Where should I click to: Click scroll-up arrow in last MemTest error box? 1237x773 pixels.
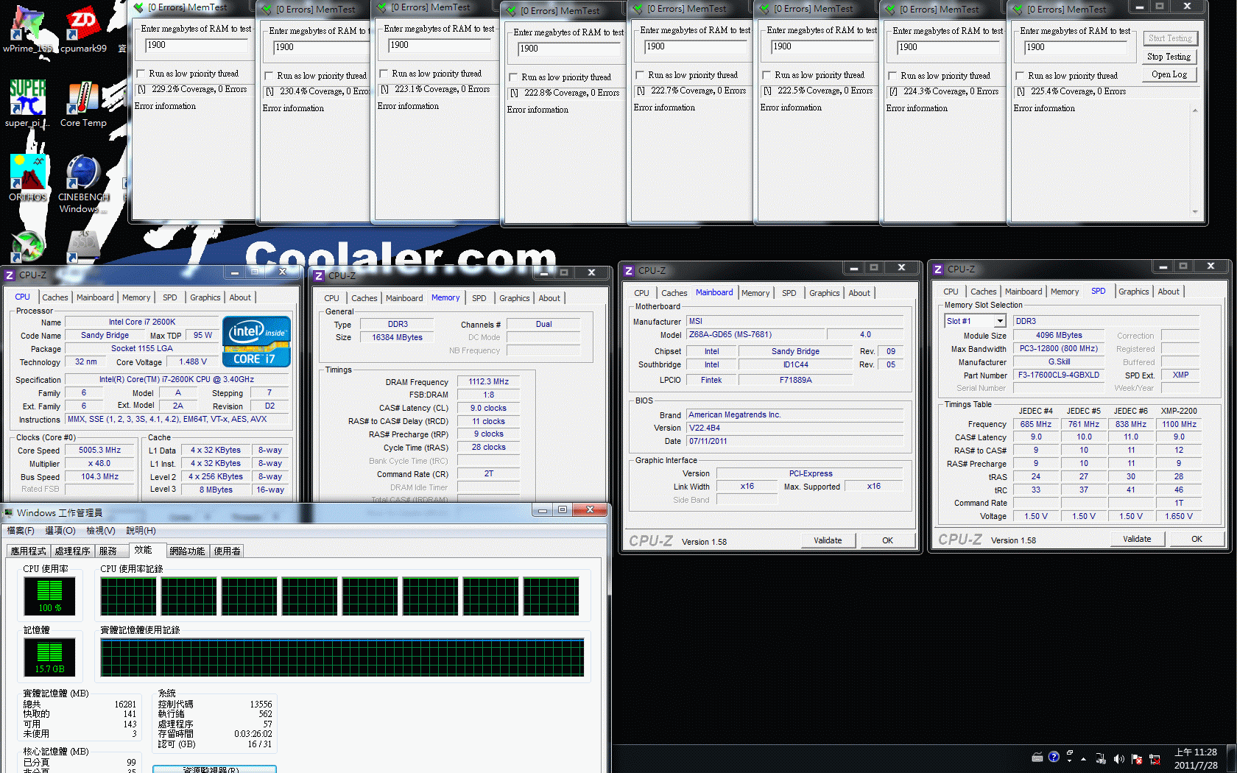click(1194, 110)
